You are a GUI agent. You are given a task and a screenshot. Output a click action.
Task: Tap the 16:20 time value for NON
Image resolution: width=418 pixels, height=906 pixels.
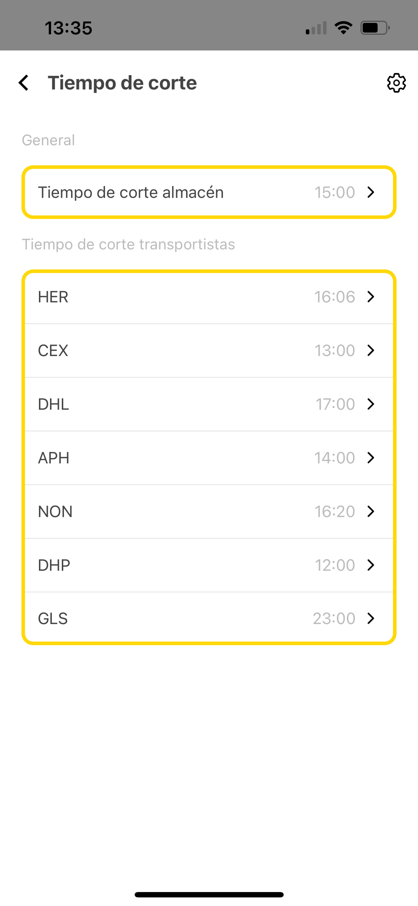(334, 511)
